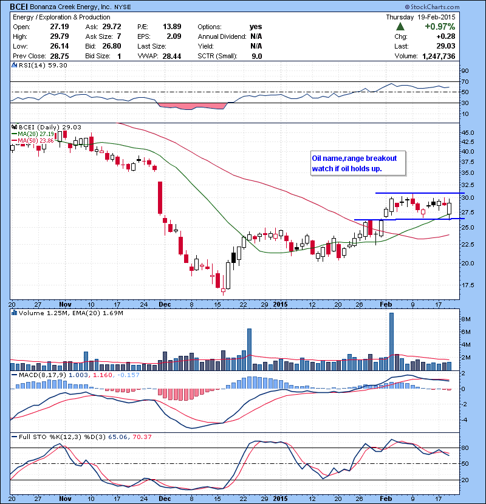Screen dimensions: 486x504
Task: Click the Open value 27.19
Action: 60,27
